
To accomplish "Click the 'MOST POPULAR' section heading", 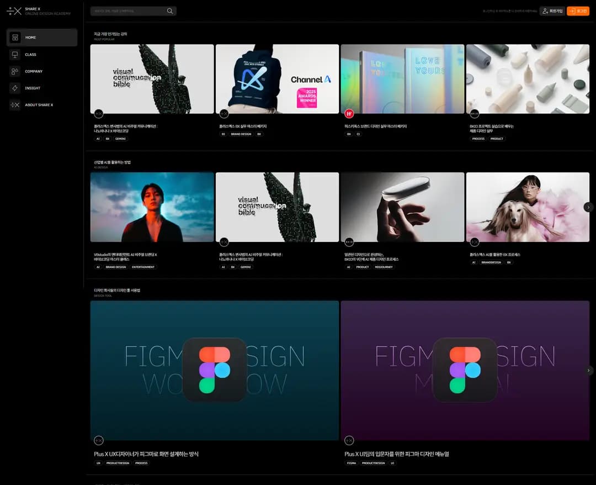I will click(104, 39).
